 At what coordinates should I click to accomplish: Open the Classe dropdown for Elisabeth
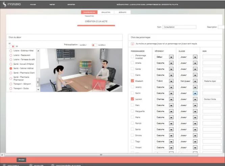click(188, 81)
